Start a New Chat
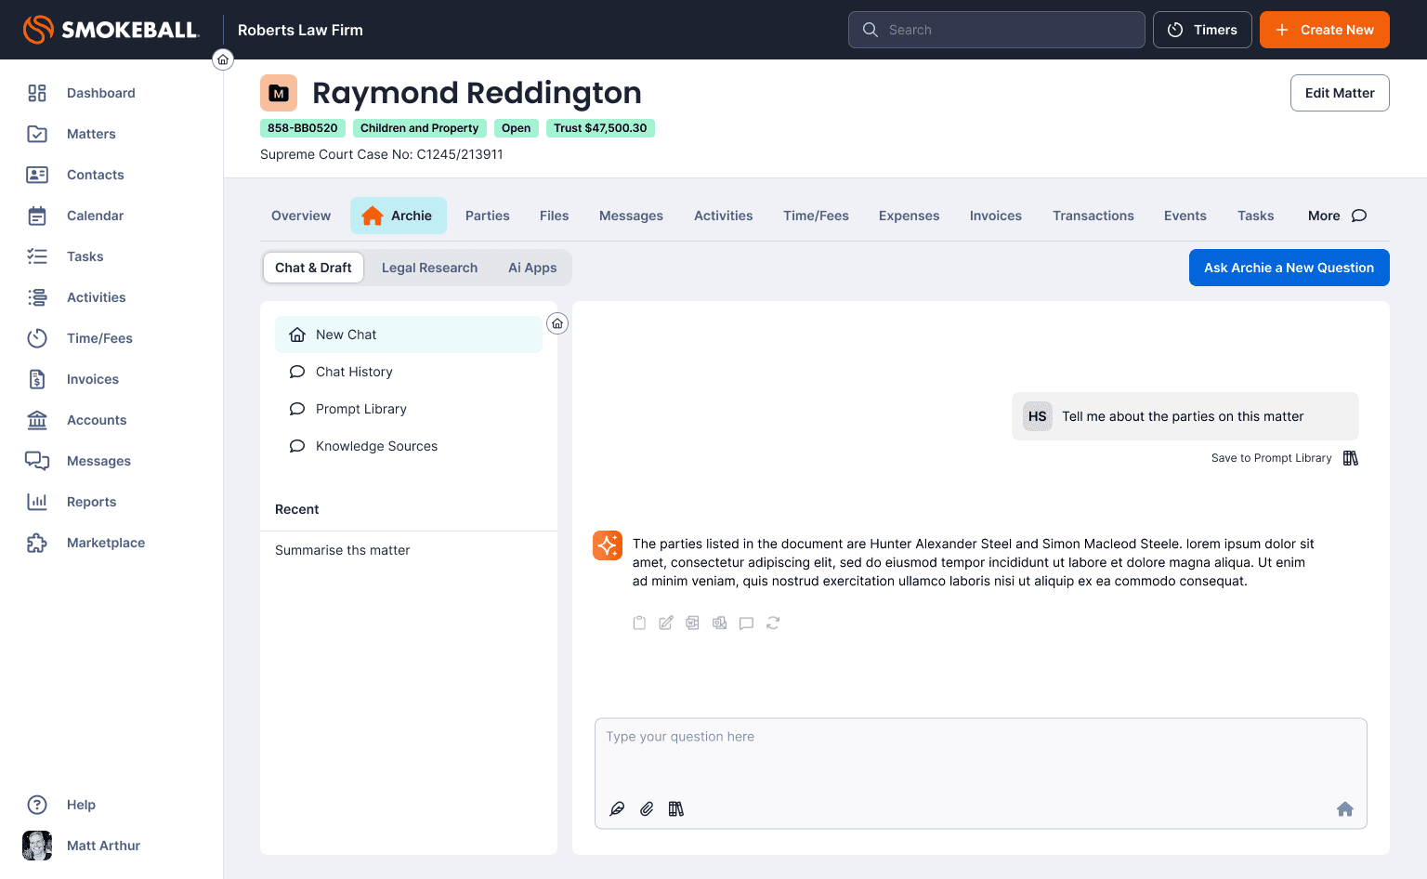1427x879 pixels. click(x=409, y=335)
